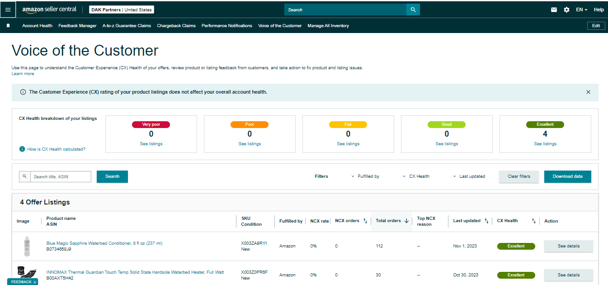608x285 pixels.
Task: Open the EN language dropdown
Action: 582,9
